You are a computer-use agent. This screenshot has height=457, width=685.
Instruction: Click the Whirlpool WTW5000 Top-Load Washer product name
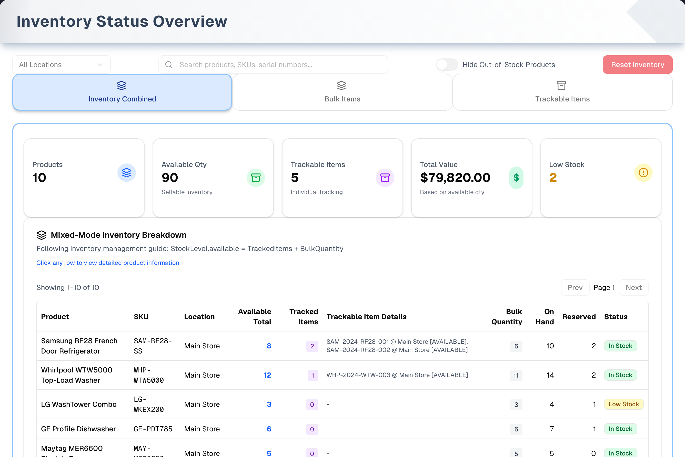point(77,375)
